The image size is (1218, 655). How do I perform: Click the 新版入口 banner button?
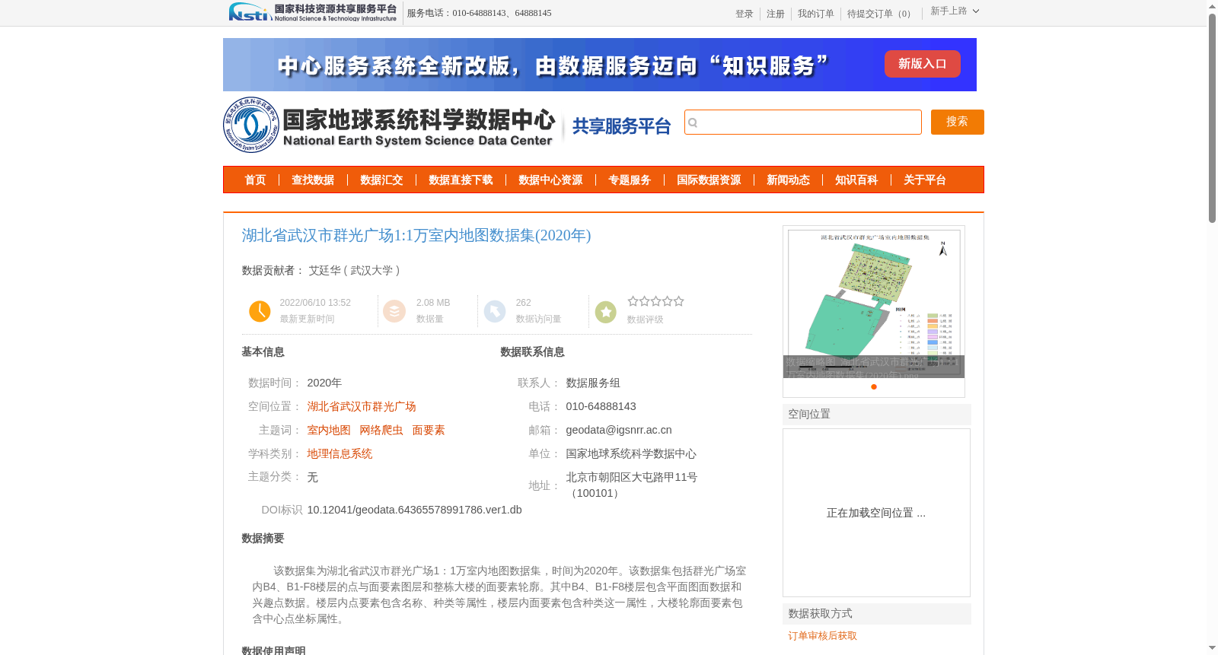pyautogui.click(x=922, y=64)
